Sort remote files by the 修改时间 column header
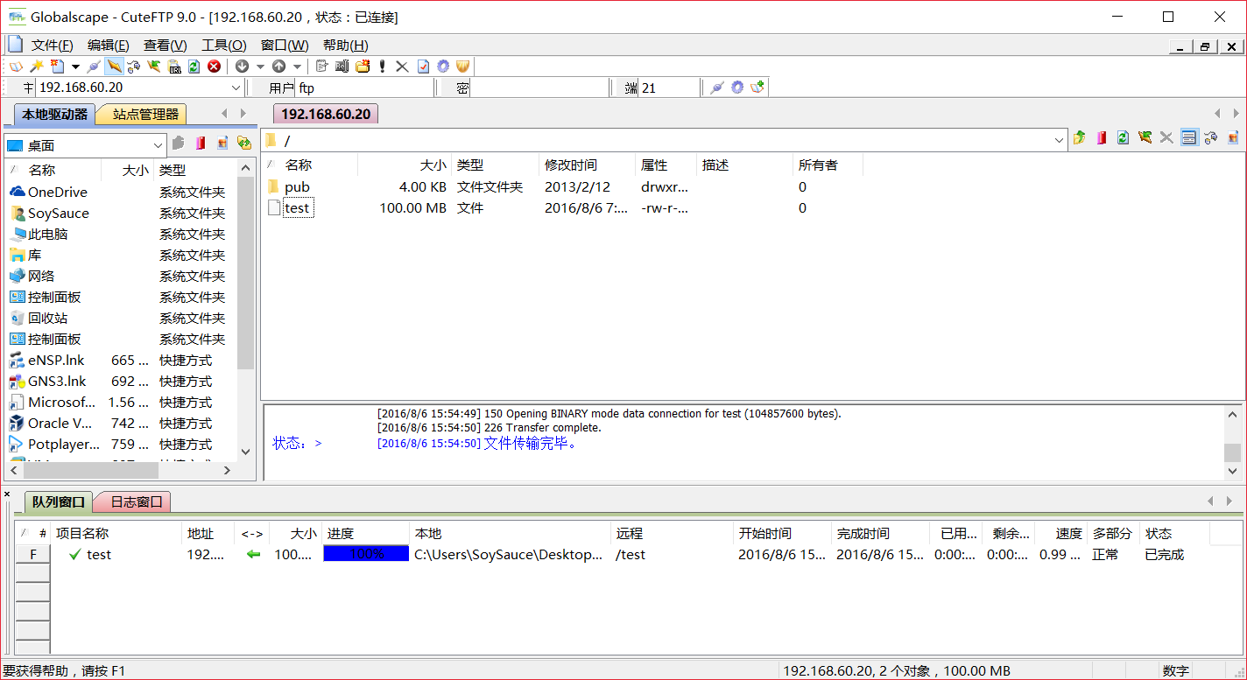Screen dimensions: 1247x680 pos(587,165)
